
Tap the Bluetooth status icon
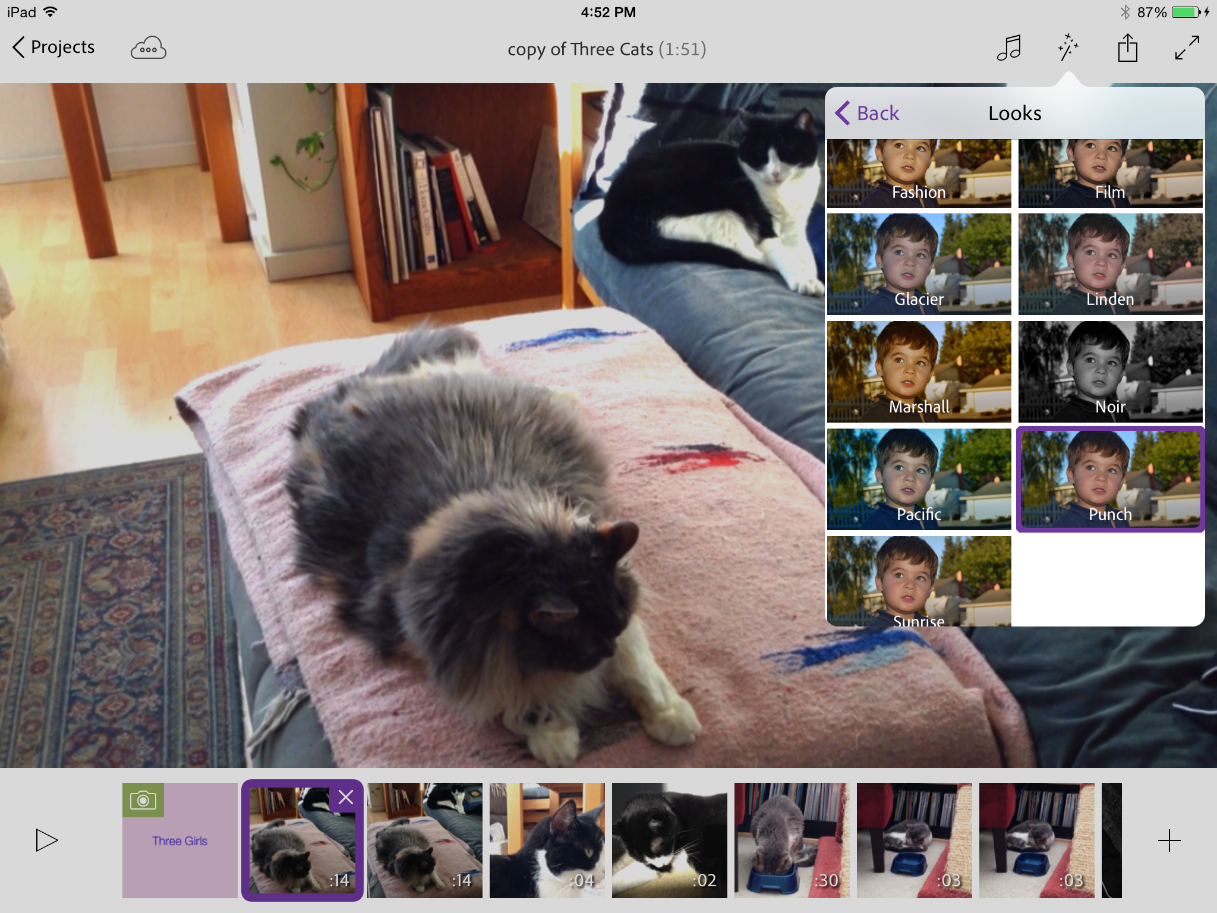(1124, 12)
